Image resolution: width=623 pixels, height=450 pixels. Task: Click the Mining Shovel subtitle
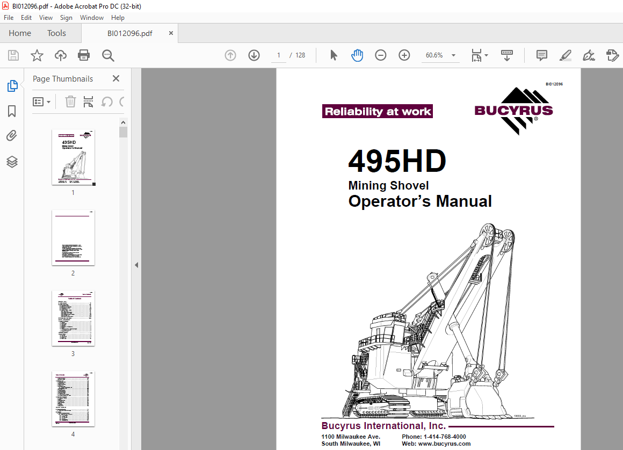[389, 185]
